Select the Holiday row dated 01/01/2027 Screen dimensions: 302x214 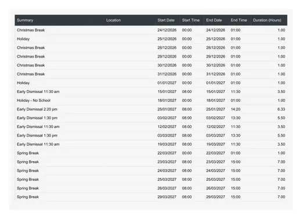click(151, 83)
